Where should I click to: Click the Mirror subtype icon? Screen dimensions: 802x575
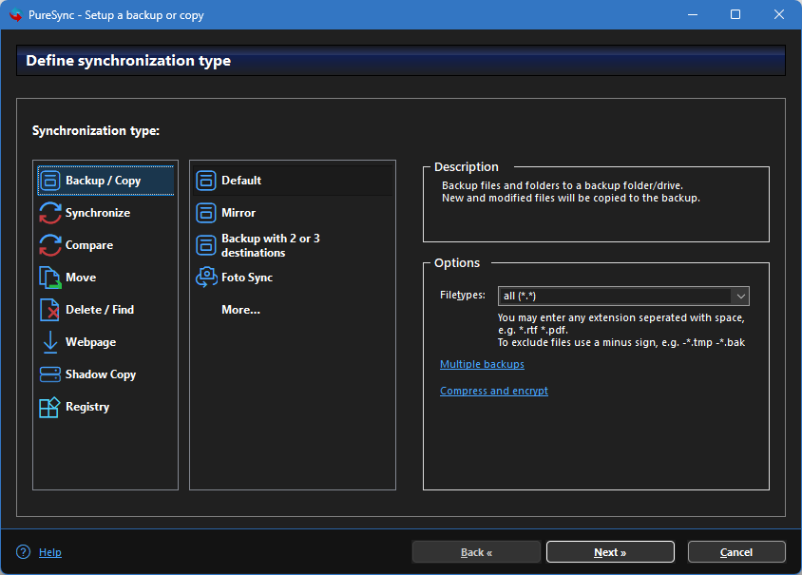(206, 213)
